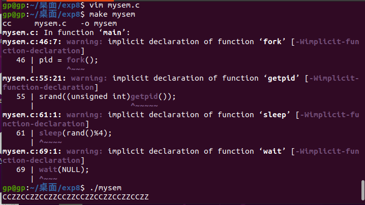Click the 'srand((unsigned int)getpid());' code line
Screen dimensions: 365x205
107,96
